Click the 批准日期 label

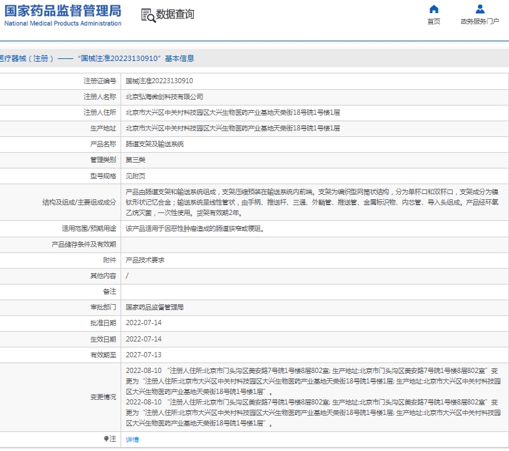(103, 323)
